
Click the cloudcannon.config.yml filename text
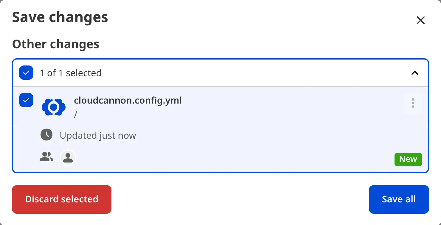click(128, 100)
